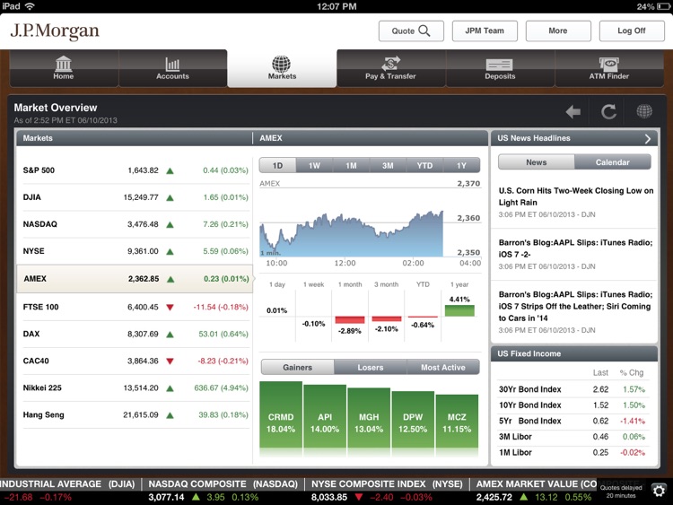Select the CAC40 market row

pos(135,361)
